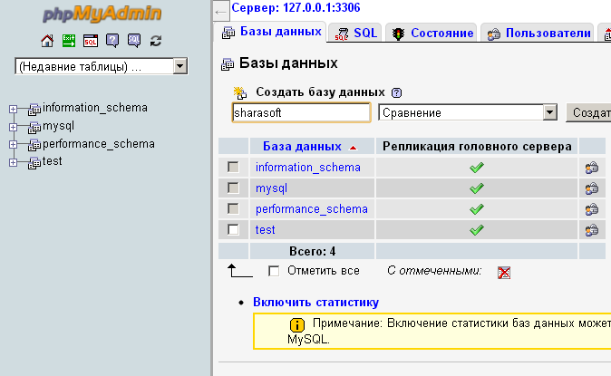Image resolution: width=611 pixels, height=376 pixels.
Task: Open phpMyAdmin documentation question icon
Action: coord(112,41)
